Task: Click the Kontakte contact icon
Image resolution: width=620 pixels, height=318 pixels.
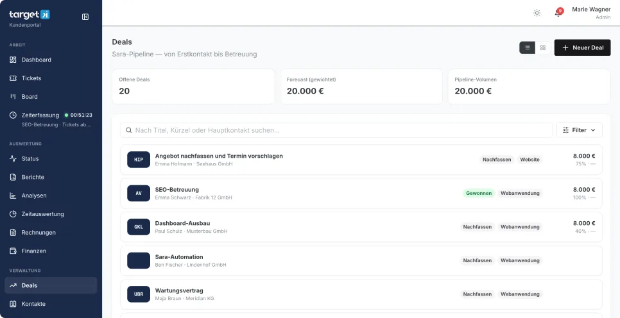Action: [13, 304]
